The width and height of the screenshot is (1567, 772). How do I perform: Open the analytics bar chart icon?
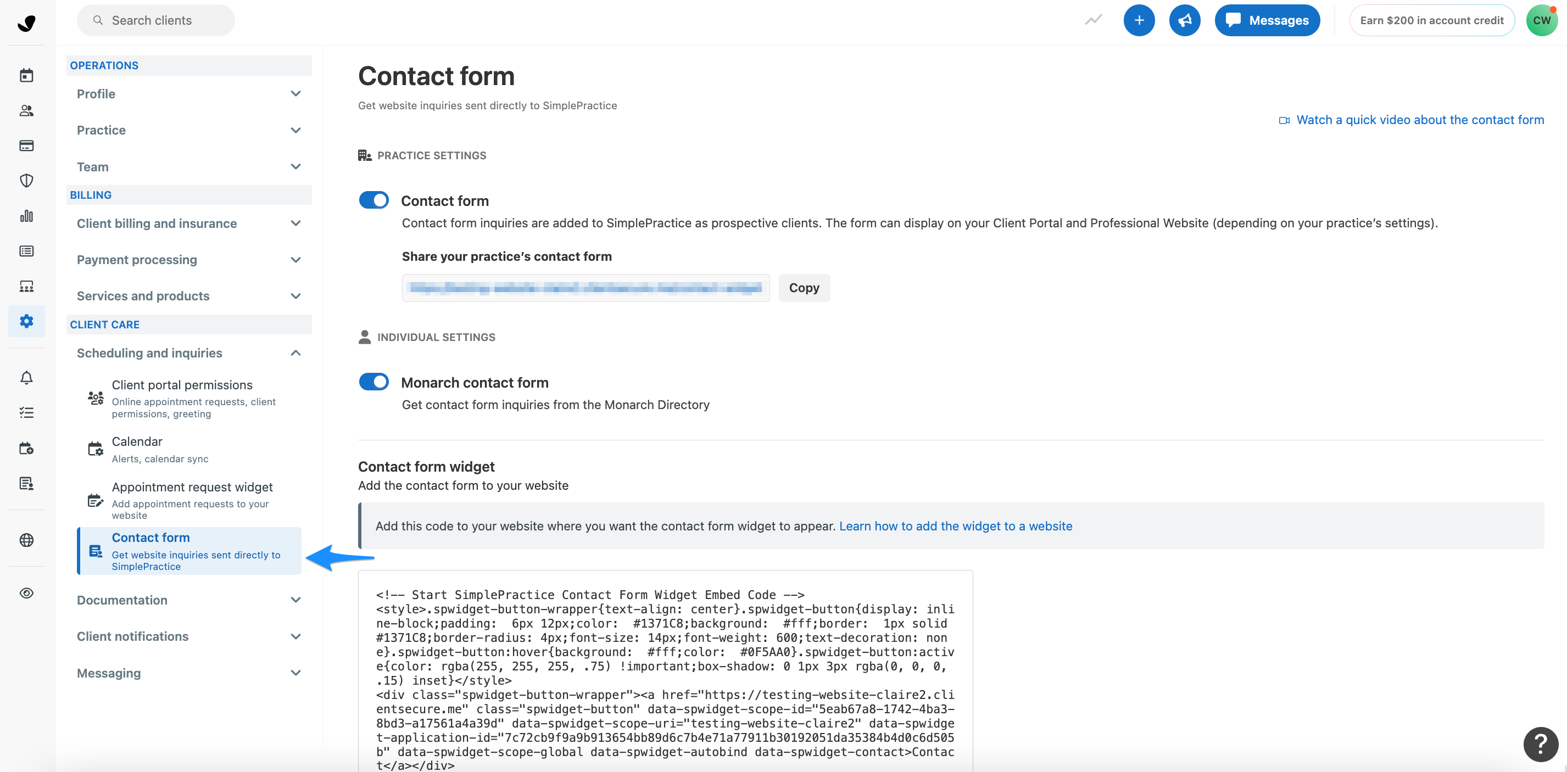pyautogui.click(x=26, y=216)
